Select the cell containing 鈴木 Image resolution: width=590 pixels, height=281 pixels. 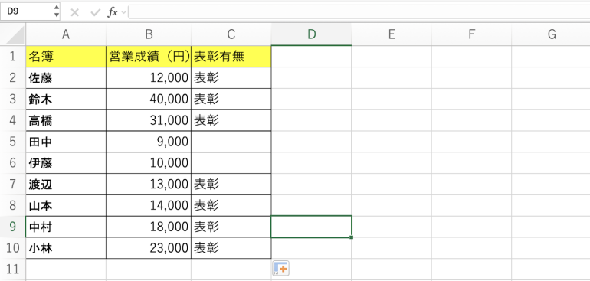[x=66, y=100]
